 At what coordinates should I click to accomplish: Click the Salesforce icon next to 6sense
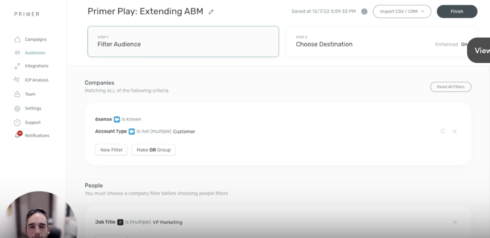(x=117, y=119)
